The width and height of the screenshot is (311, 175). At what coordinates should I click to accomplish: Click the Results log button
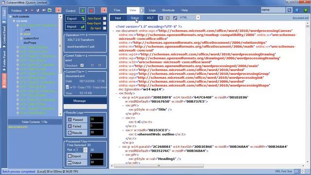click(x=77, y=133)
